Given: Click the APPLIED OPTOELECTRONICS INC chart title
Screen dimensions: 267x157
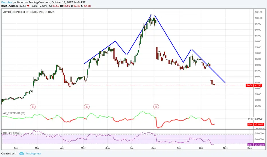Looking at the screenshot, I should 29,12.
